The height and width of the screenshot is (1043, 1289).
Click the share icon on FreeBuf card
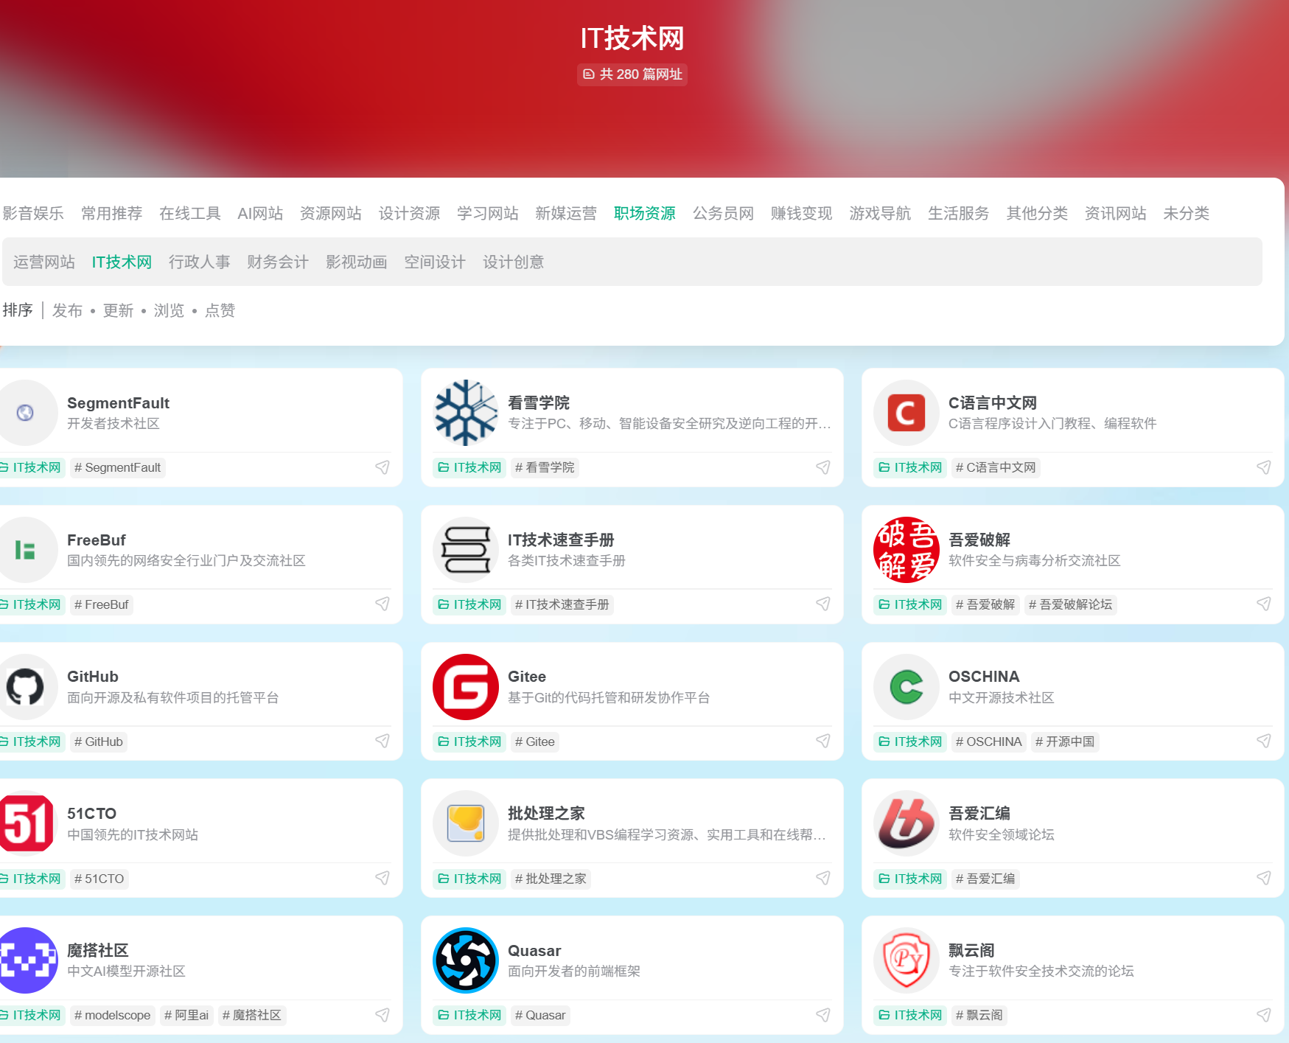[x=382, y=604]
